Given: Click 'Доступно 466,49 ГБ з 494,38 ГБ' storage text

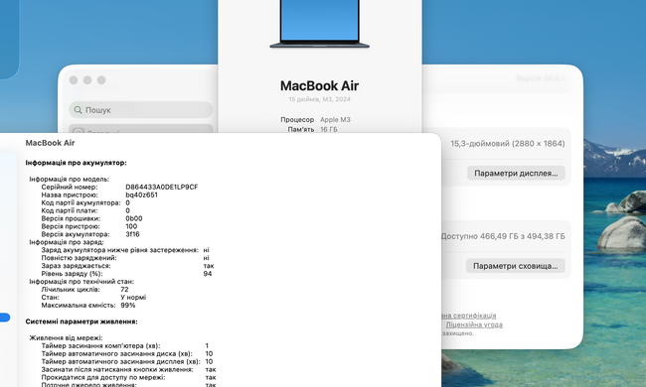Looking at the screenshot, I should point(503,236).
